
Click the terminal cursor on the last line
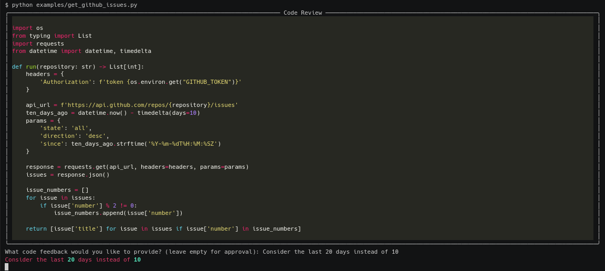click(x=7, y=267)
